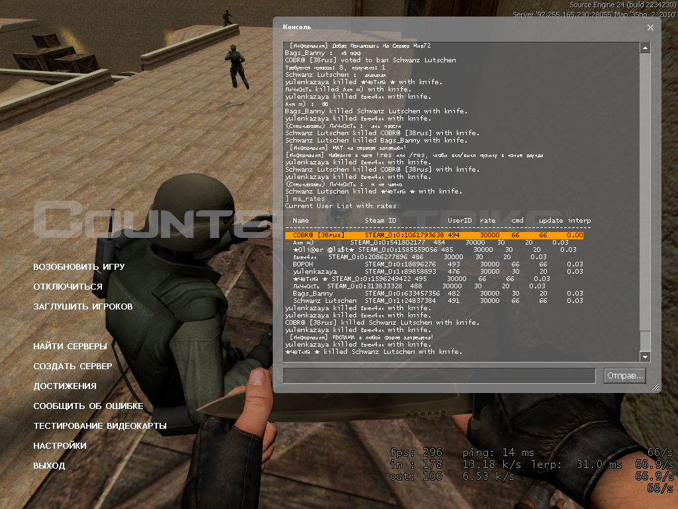Screen dimensions: 678x509
Task: Click 'Bags_Banny killed Schwanz Lutschen' line
Action: click(x=376, y=111)
